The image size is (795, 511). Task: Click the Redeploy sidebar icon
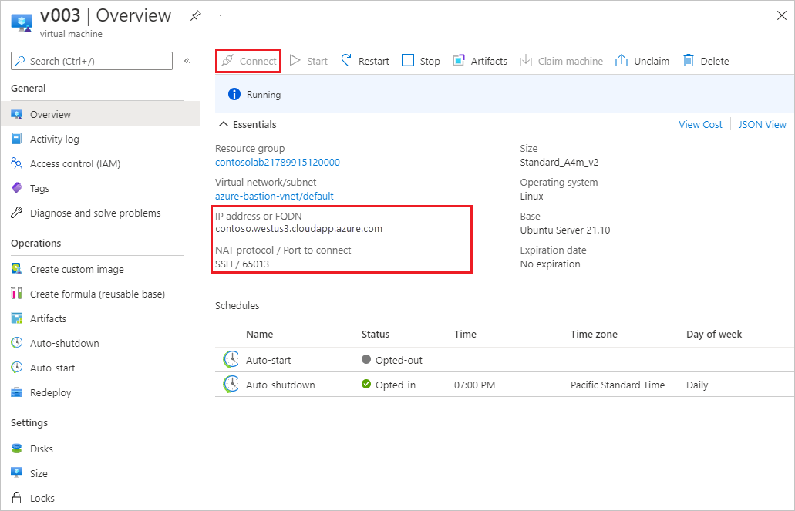tap(16, 392)
